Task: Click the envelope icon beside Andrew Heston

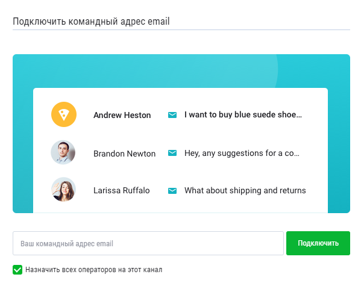Action: [x=172, y=115]
